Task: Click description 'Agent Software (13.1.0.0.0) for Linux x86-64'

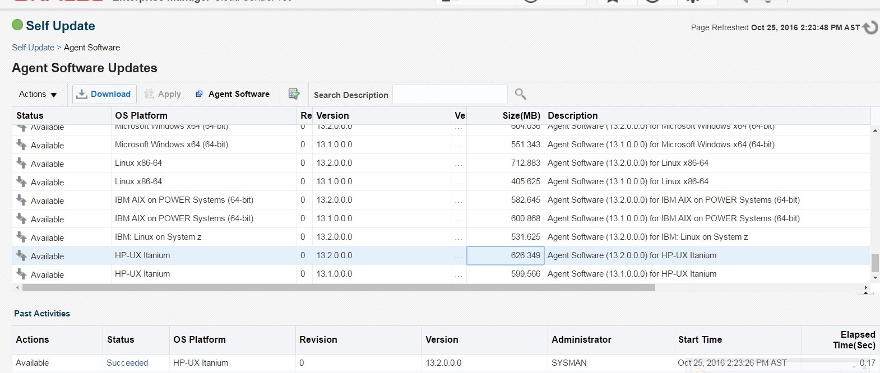Action: pyautogui.click(x=628, y=181)
